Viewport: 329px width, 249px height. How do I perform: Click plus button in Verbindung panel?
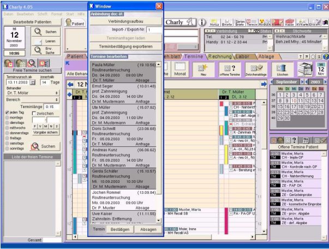207,31
